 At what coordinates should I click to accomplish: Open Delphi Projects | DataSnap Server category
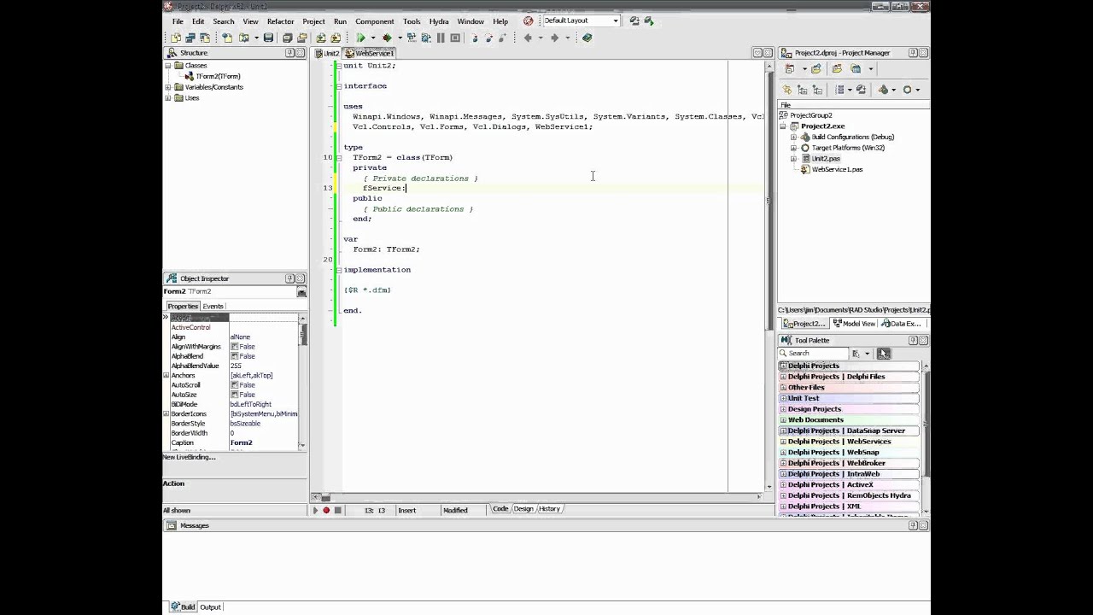pyautogui.click(x=849, y=430)
